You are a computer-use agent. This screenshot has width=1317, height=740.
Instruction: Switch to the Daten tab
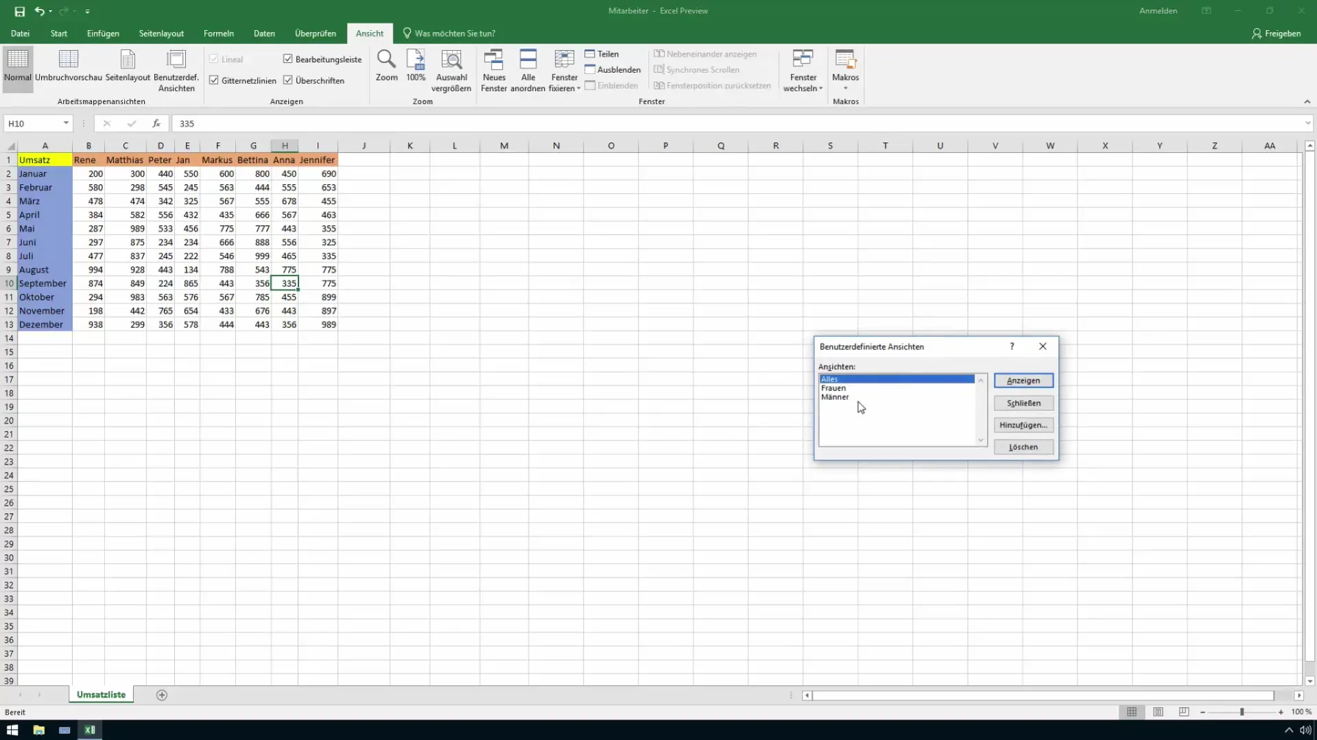coord(264,34)
